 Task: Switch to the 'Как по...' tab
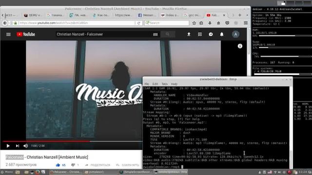(x=101, y=15)
